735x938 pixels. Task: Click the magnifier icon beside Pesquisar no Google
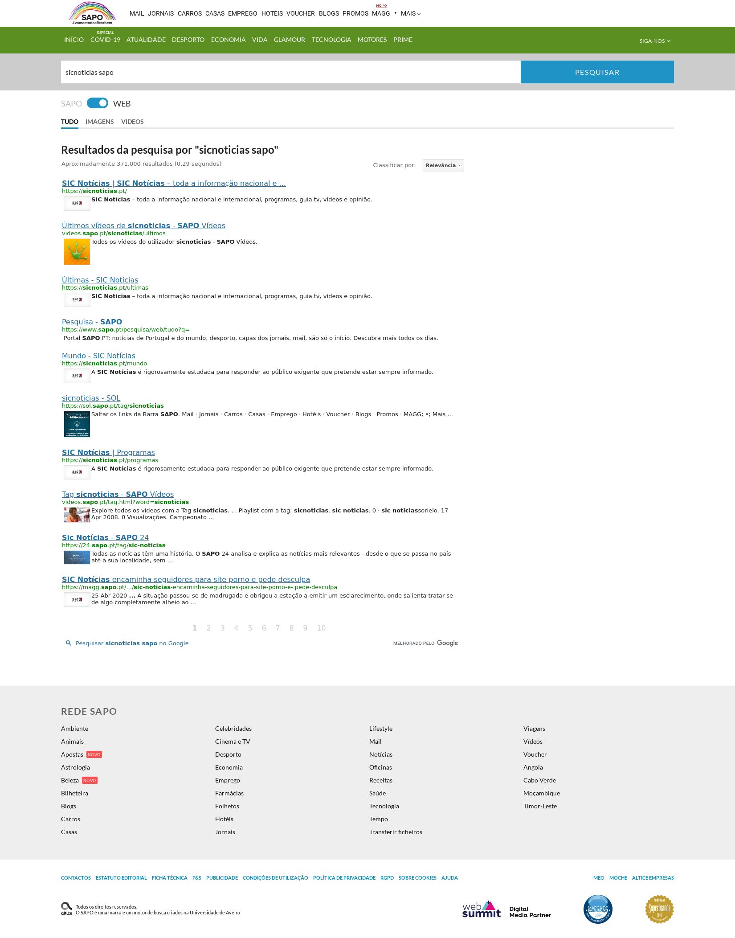69,643
